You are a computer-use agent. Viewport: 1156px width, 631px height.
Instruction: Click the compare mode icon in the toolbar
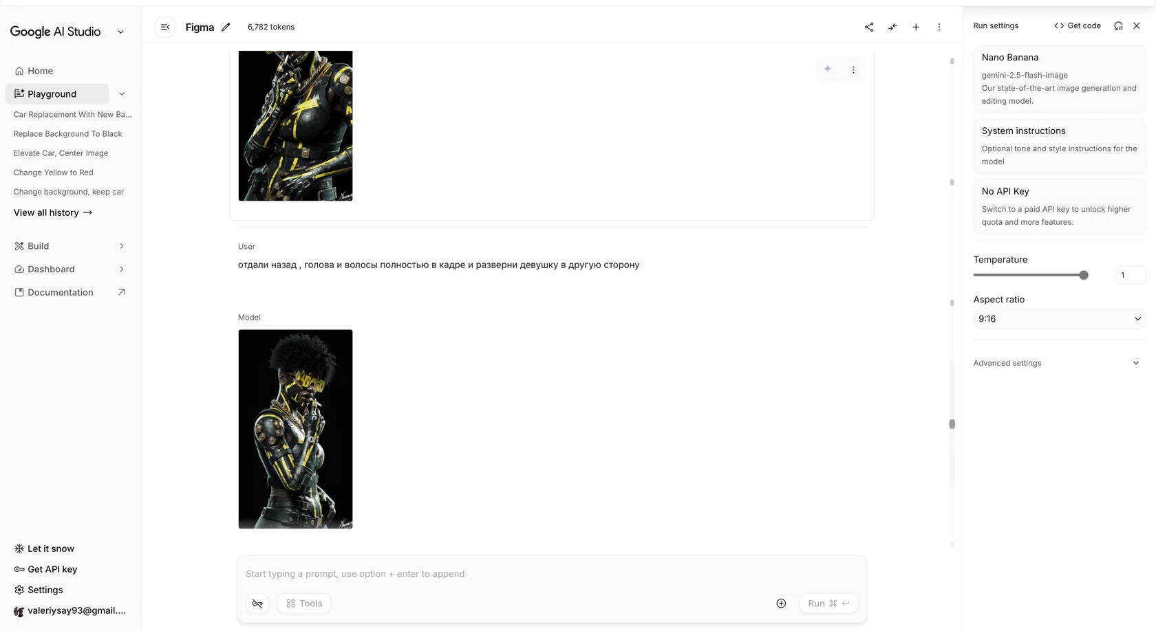pos(892,27)
